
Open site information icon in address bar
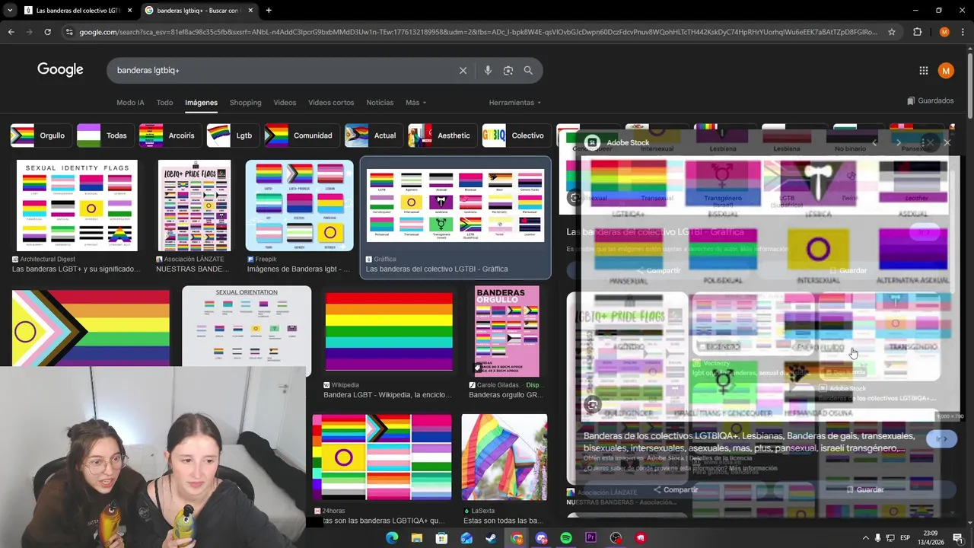click(x=69, y=32)
